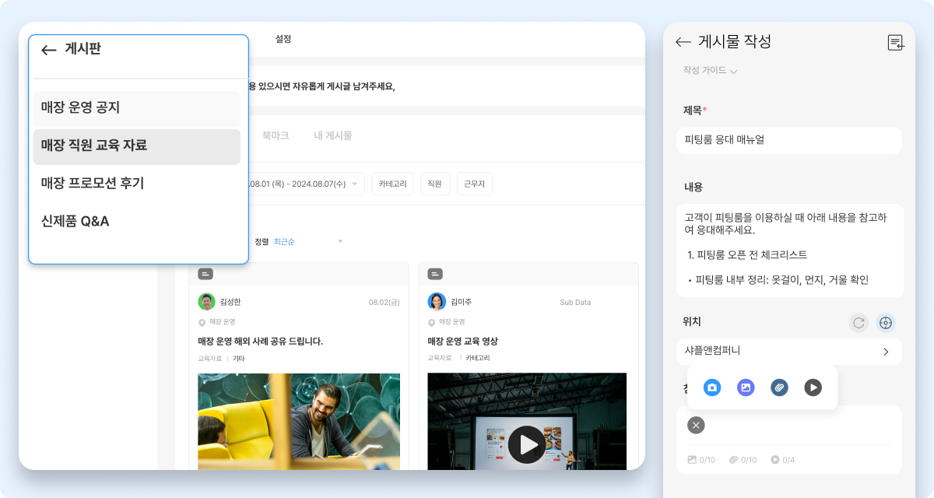
Task: Select 매장 운영 공지 board
Action: (x=136, y=107)
